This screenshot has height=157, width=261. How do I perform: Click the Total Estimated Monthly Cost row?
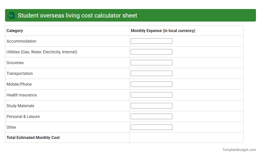coord(33,137)
